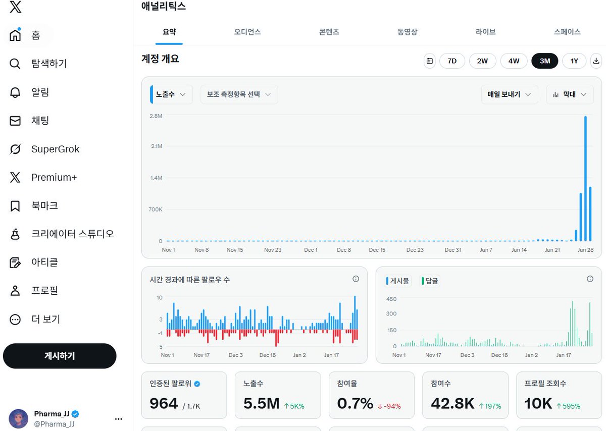Click the verified badge beside 인증된 팔로워

(x=197, y=384)
